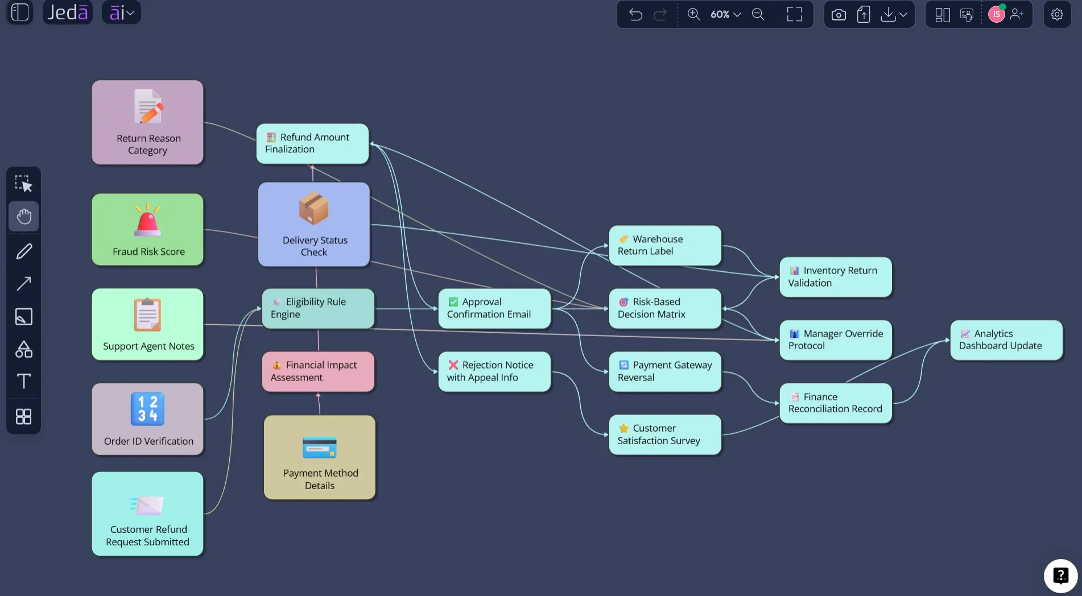The width and height of the screenshot is (1082, 596).
Task: Open the IS user avatar
Action: click(x=997, y=14)
